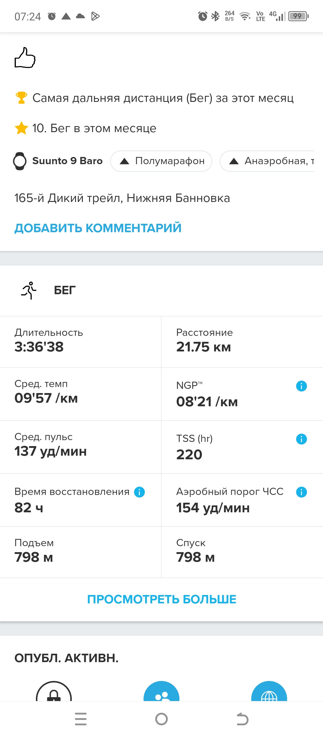Screen dimensions: 323x737
Task: Show info for Аэробный порог ЧСС
Action: [301, 492]
